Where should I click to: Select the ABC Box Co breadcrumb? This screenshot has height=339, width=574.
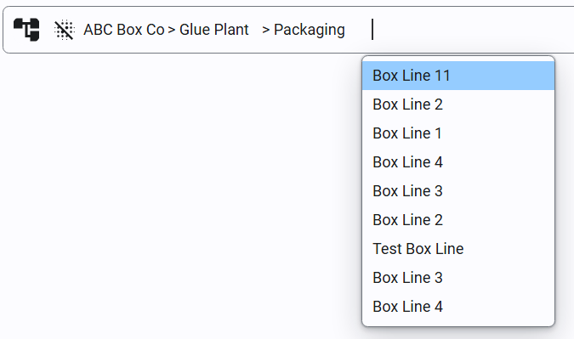pos(124,30)
